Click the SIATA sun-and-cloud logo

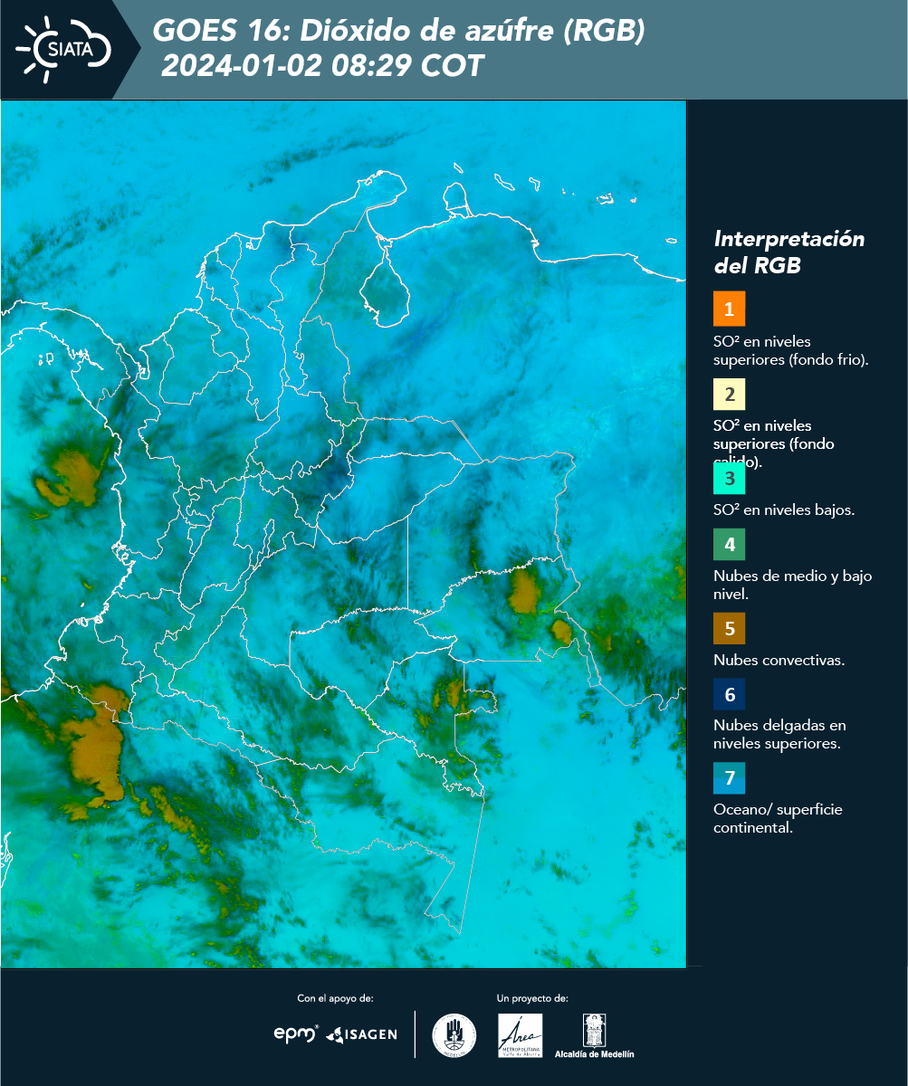point(62,48)
